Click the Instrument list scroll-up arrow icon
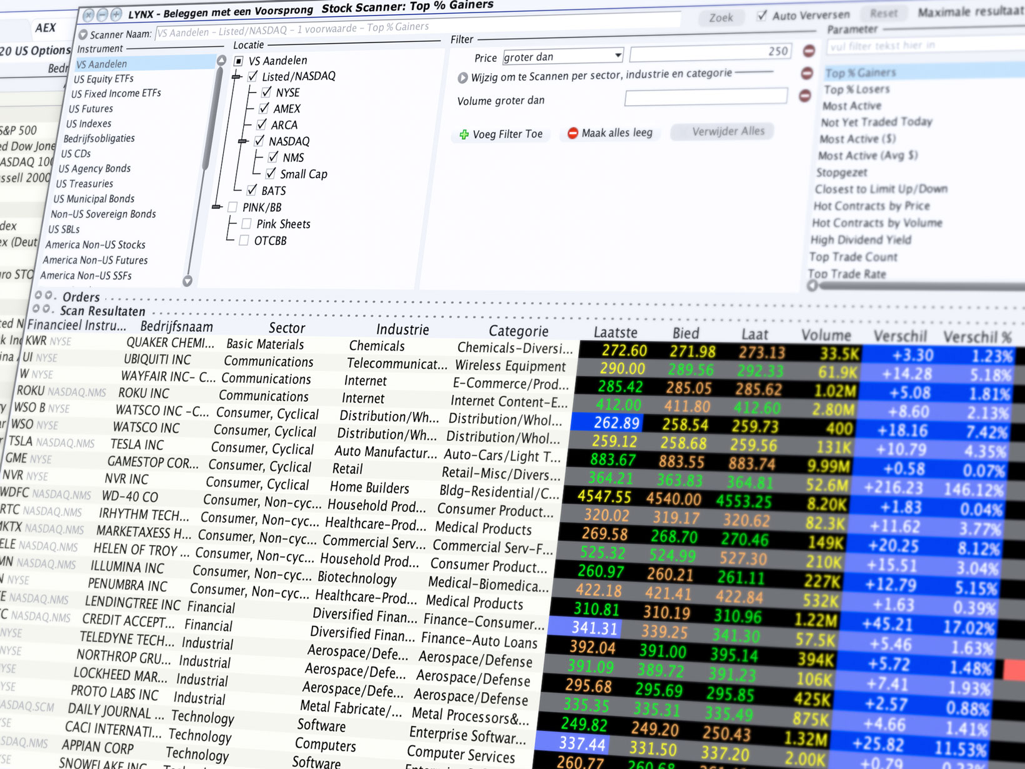This screenshot has height=769, width=1025. coord(221,61)
